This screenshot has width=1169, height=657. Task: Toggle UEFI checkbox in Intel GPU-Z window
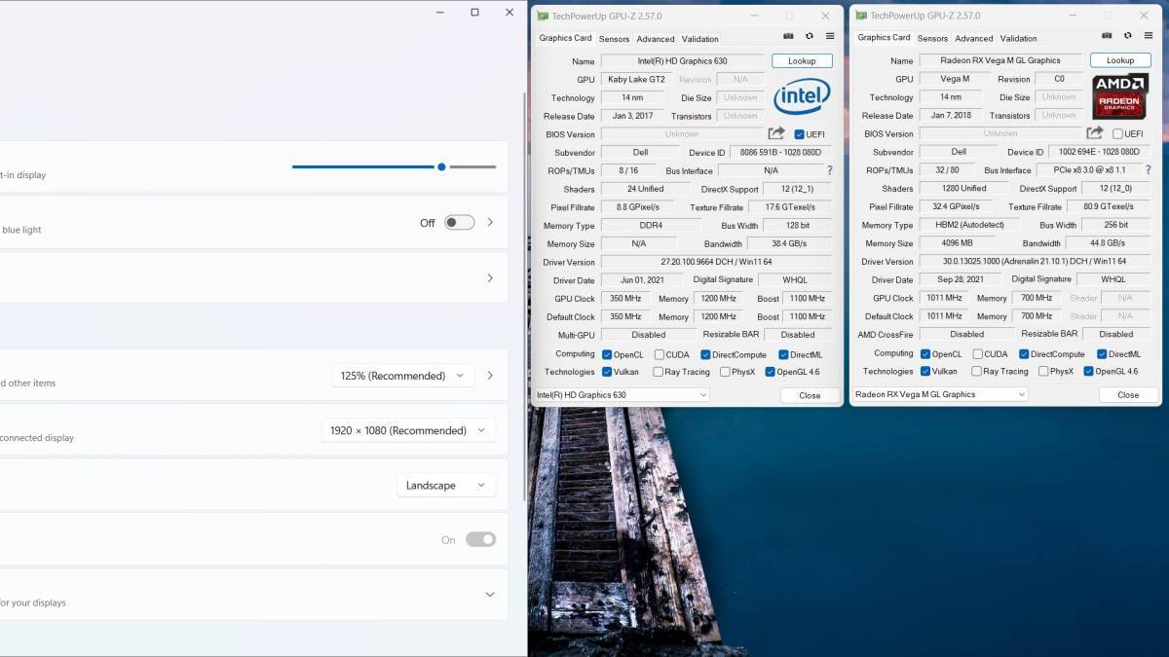pos(800,134)
